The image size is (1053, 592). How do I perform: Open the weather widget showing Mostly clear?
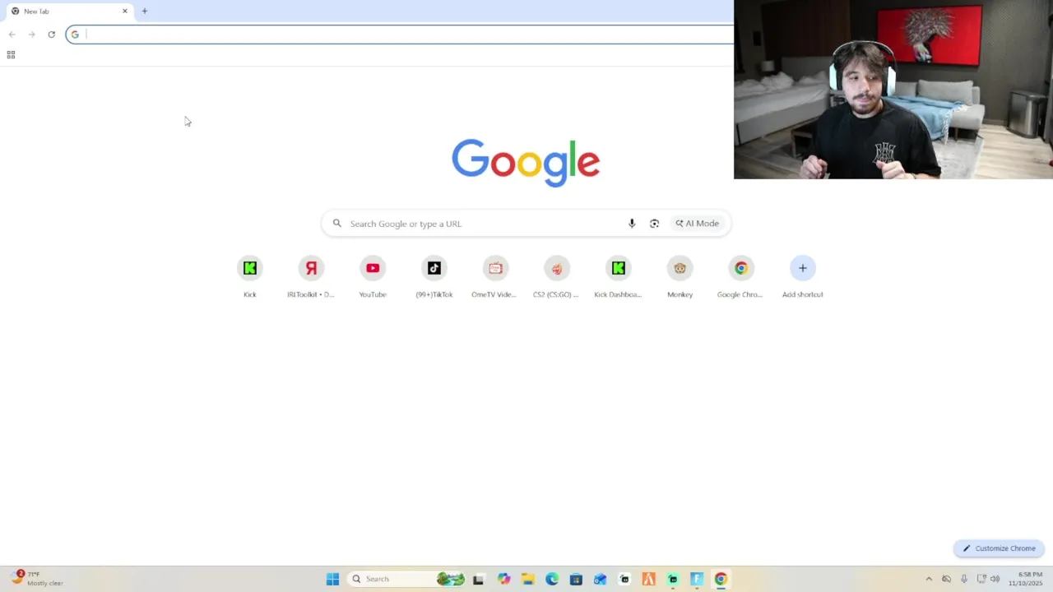37,579
